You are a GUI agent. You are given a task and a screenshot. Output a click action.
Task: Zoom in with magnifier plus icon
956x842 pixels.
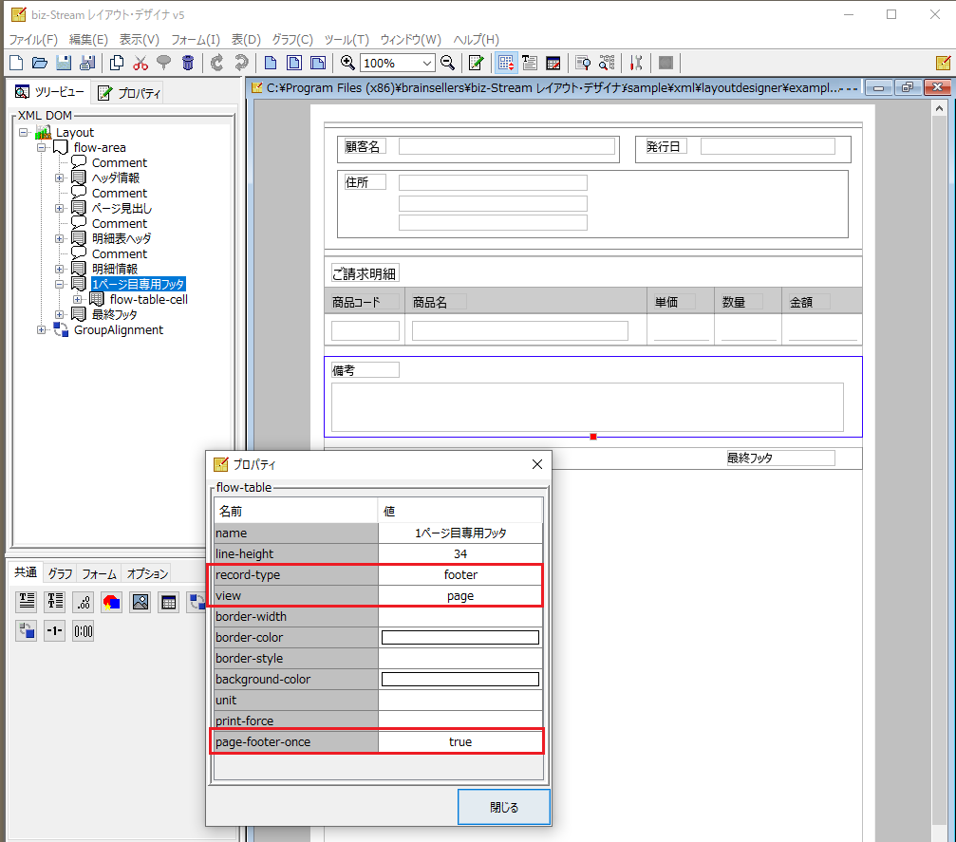pyautogui.click(x=348, y=63)
